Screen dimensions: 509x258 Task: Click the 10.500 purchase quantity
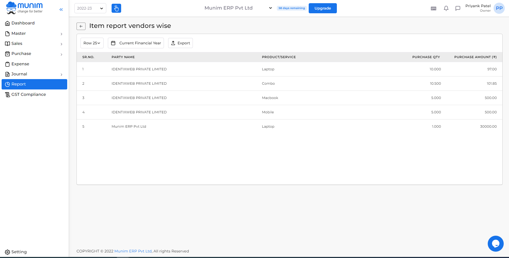435,83
